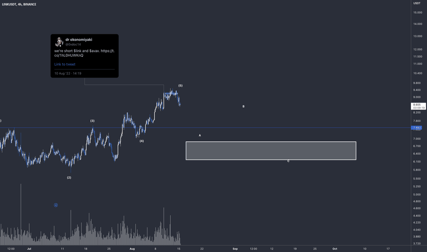This screenshot has width=427, height=252.
Task: Click the corrective wave B label
Action: [x=243, y=106]
